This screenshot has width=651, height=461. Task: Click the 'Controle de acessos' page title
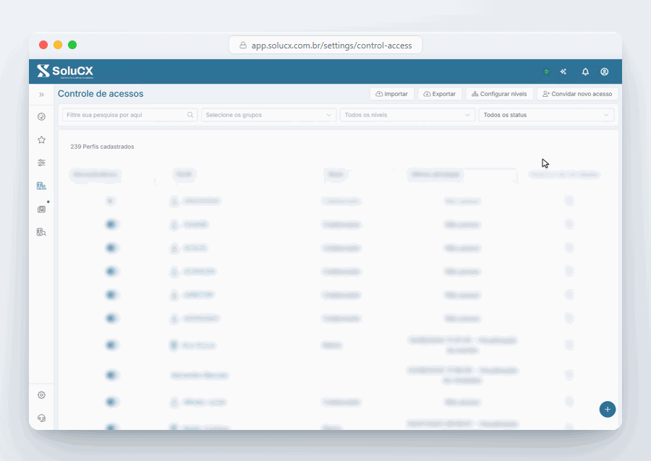coord(101,94)
